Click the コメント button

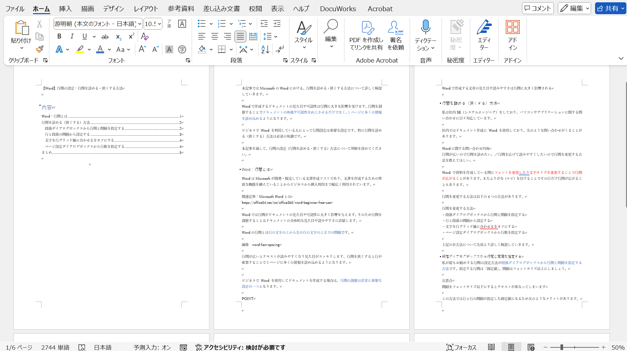point(538,8)
